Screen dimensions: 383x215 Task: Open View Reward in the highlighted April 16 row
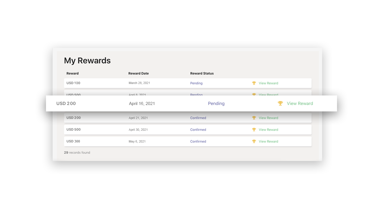click(x=300, y=104)
